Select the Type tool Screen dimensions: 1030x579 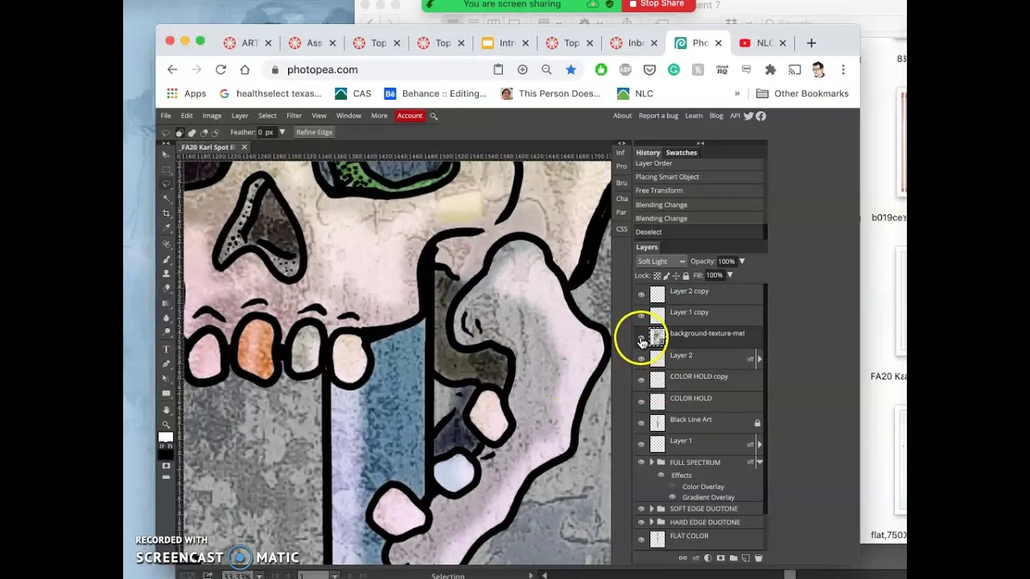(x=167, y=348)
